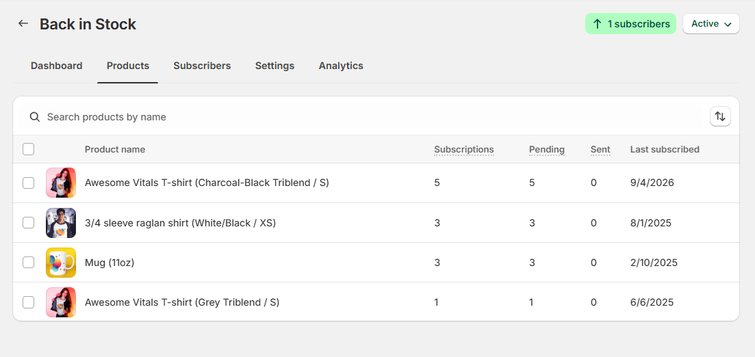Open Charcoal-Black Triblend T-shirt thumbnail
The width and height of the screenshot is (755, 357).
click(x=61, y=183)
